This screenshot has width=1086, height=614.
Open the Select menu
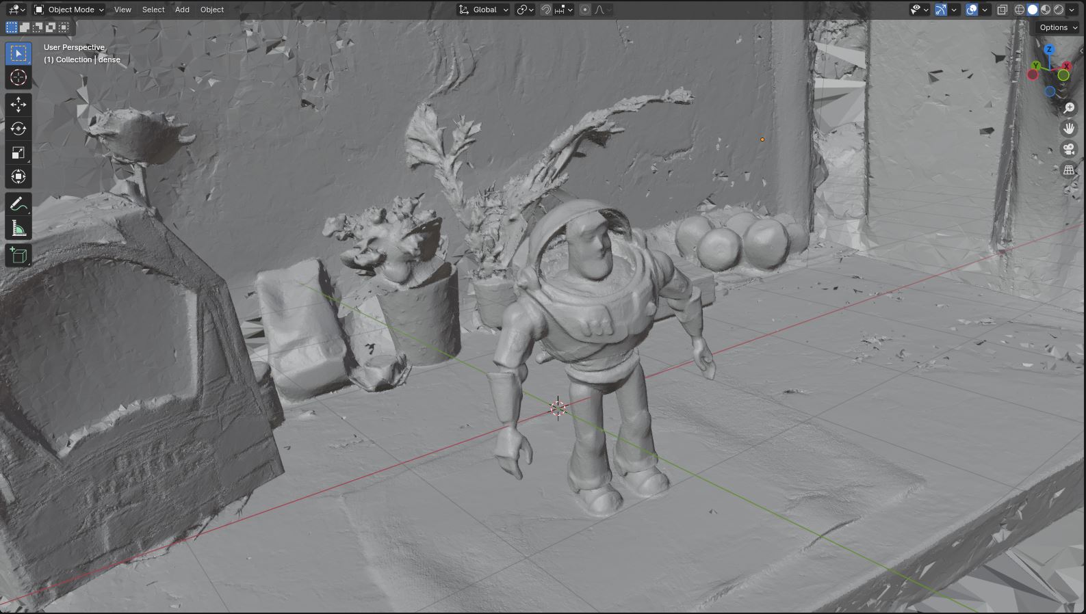153,10
